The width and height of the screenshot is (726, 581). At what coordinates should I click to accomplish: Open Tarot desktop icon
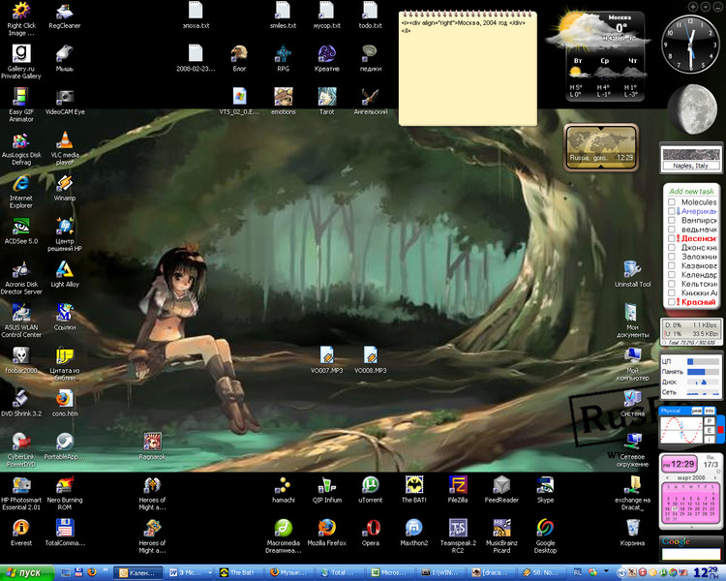tap(327, 102)
